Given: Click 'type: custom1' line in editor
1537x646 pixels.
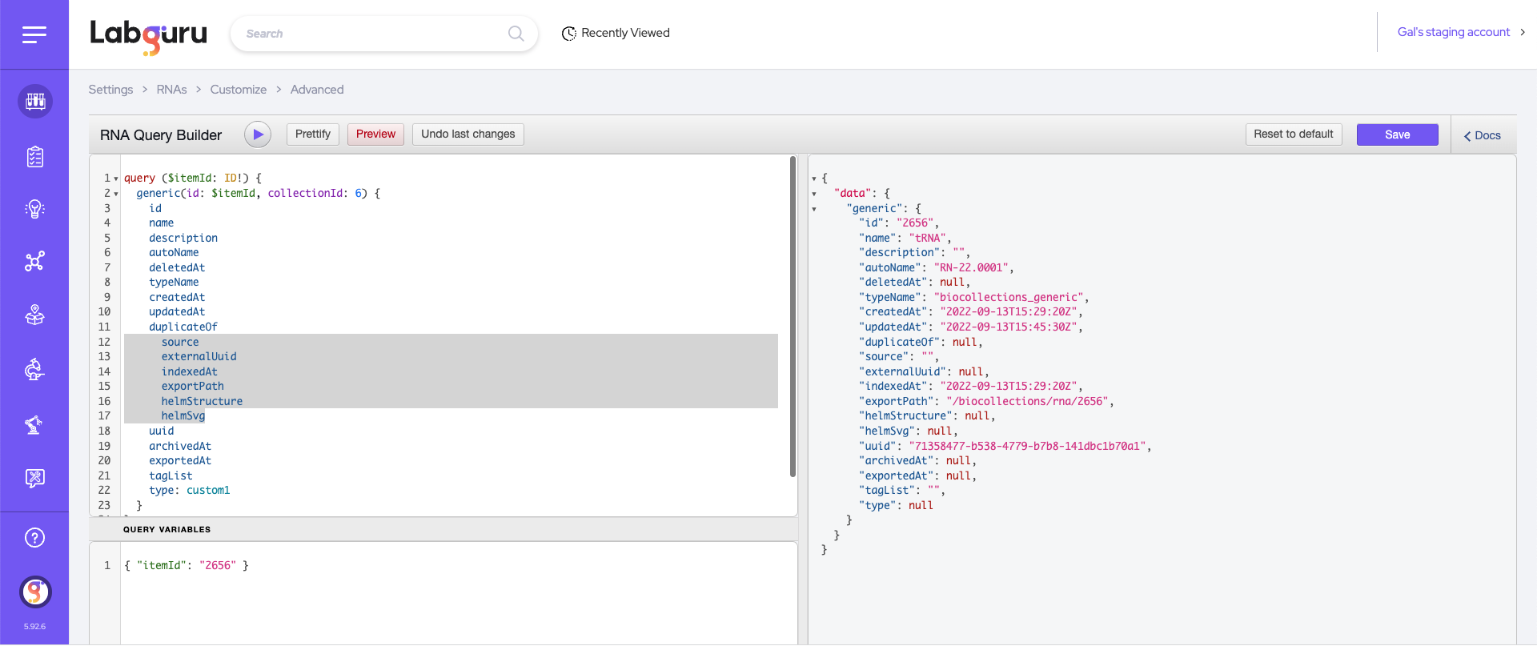Looking at the screenshot, I should click(x=190, y=491).
